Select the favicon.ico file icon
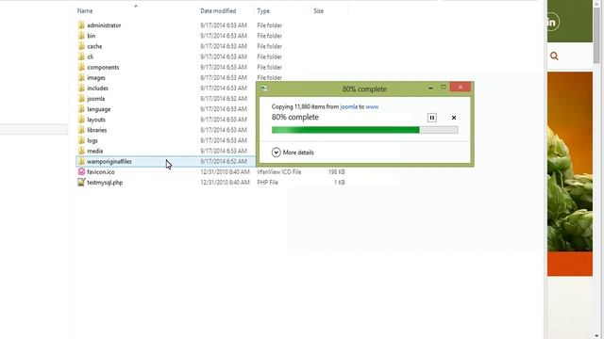 [x=81, y=171]
